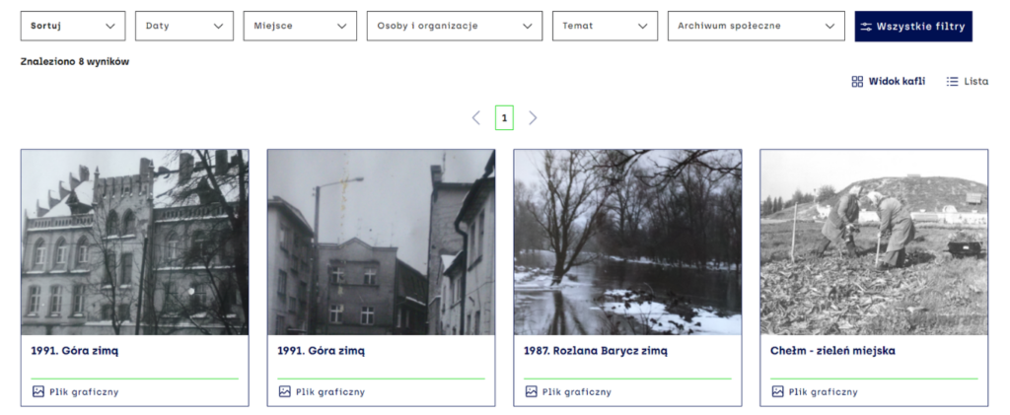Expand Archiwum społeczne dropdown
The width and height of the screenshot is (1010, 415).
(757, 26)
